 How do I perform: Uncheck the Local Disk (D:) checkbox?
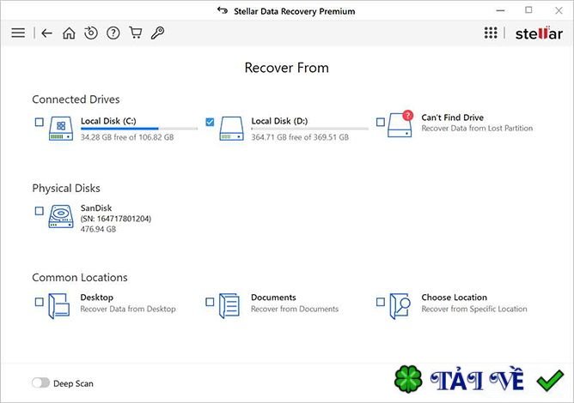[210, 122]
